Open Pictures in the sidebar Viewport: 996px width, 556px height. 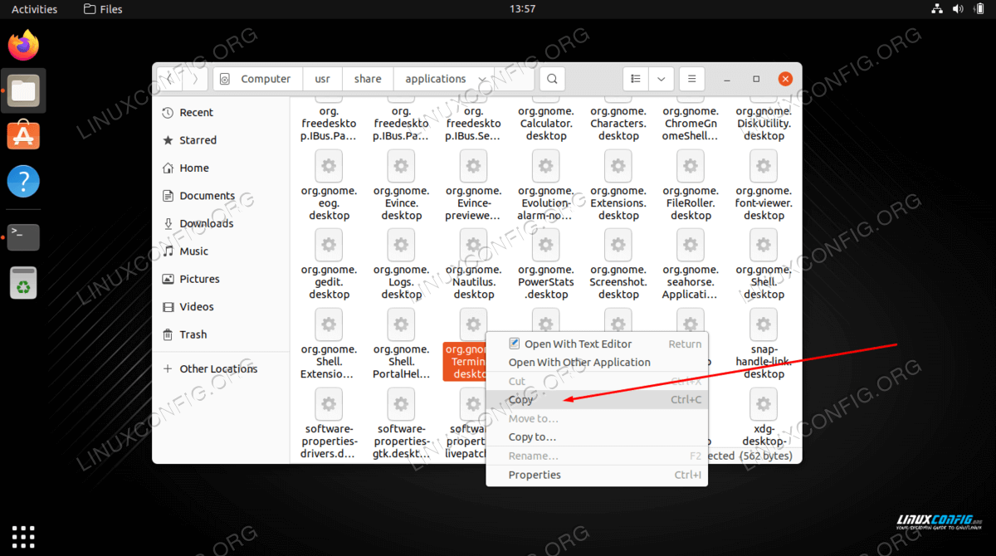coord(222,279)
